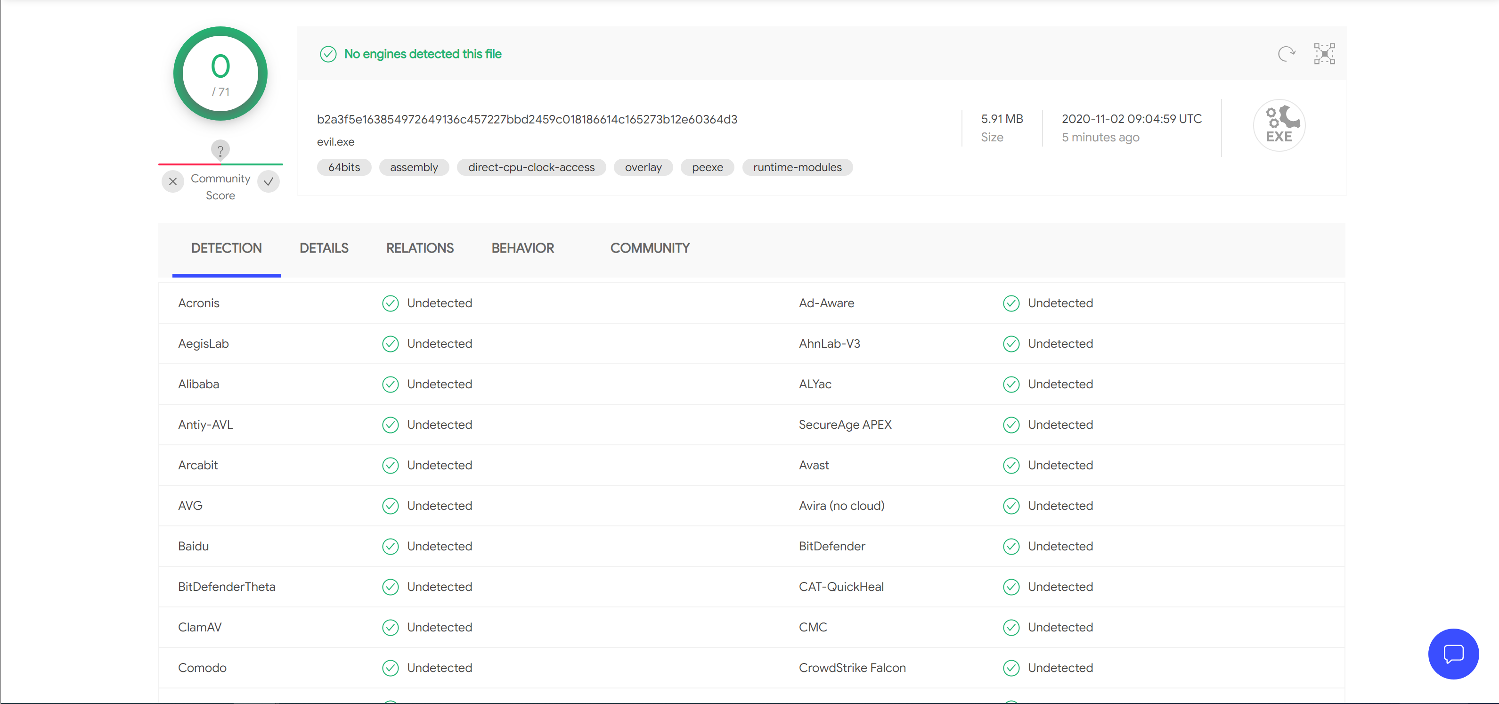Vote file as malicious with X button
The width and height of the screenshot is (1499, 704).
click(x=173, y=182)
